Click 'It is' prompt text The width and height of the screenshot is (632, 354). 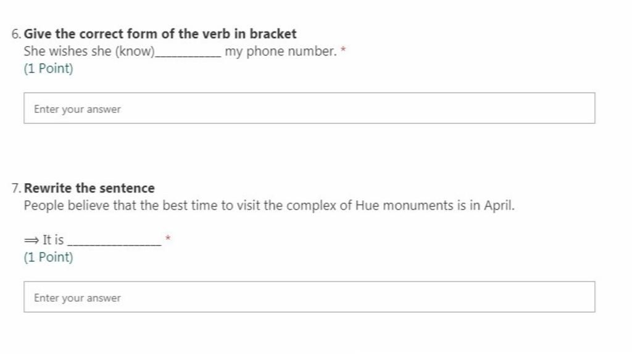click(53, 240)
